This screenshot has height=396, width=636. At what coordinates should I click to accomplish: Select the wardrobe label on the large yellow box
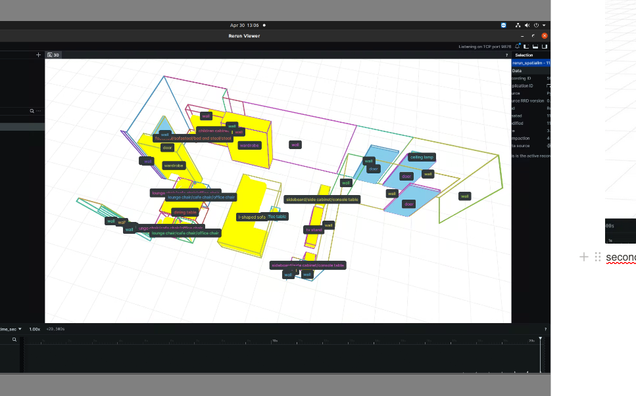tap(249, 145)
